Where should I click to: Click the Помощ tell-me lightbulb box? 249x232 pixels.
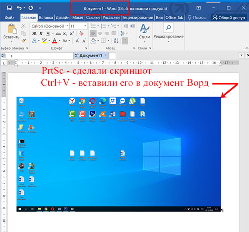197,18
